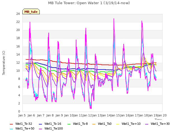Select the Wat1_Tw+50 legend label

25,129
